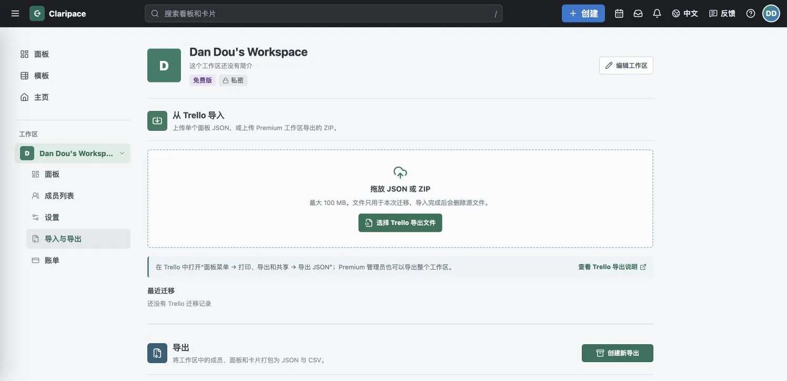787x381 pixels.
Task: Click the Trello import section icon
Action: point(157,120)
